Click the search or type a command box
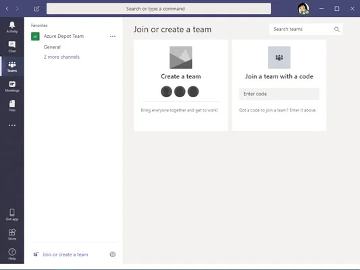The image size is (360, 270). [x=159, y=9]
